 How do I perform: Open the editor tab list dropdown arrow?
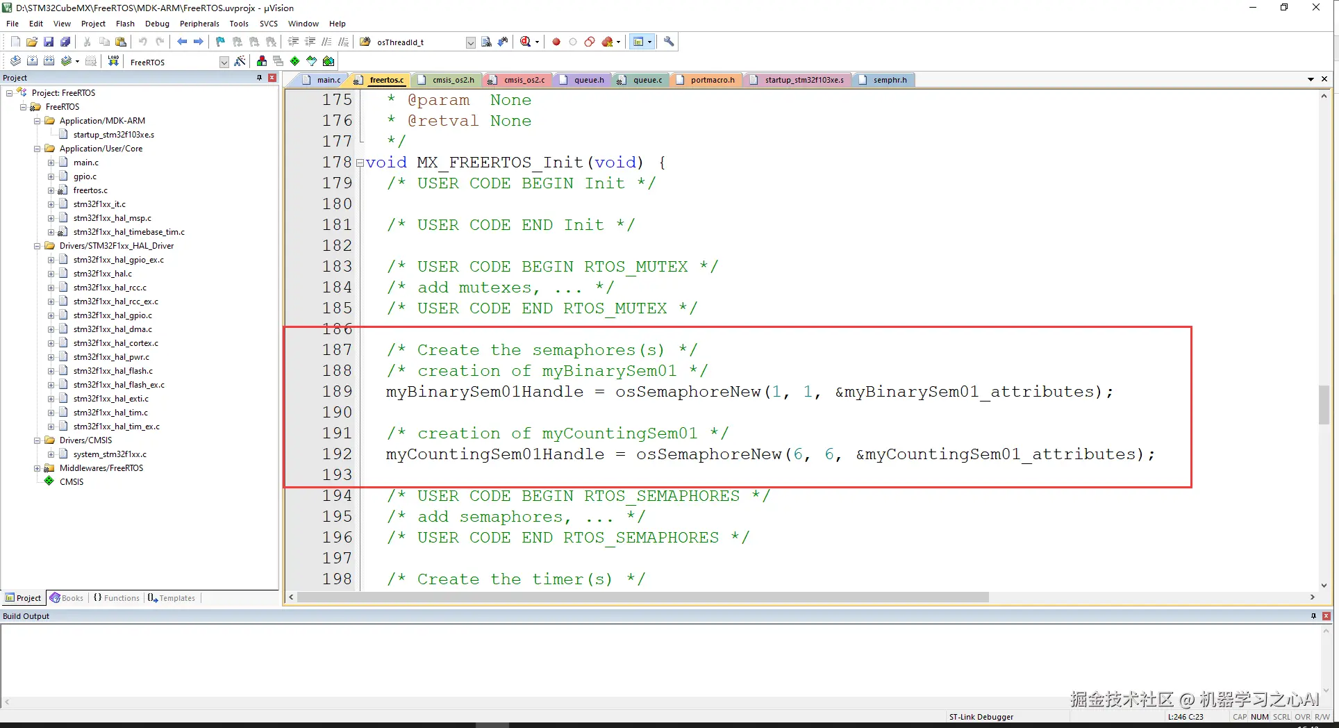[x=1311, y=79]
